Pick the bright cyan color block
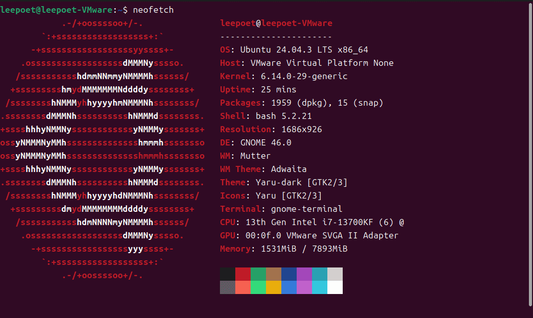 coord(320,287)
